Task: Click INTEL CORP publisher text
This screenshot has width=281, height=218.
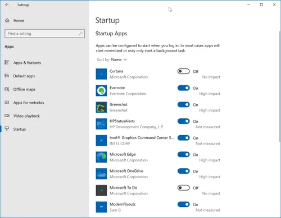Action: point(120,143)
